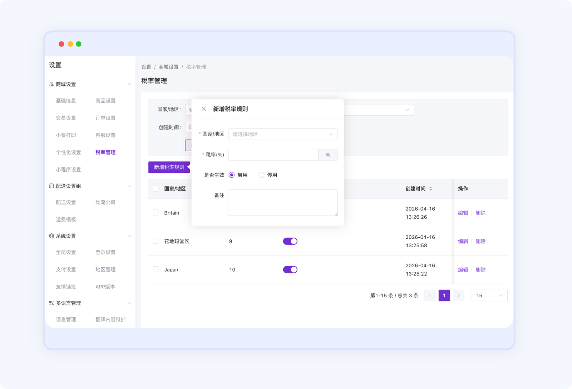This screenshot has height=389, width=572.
Task: Click 删除 link for Britain row
Action: 480,213
